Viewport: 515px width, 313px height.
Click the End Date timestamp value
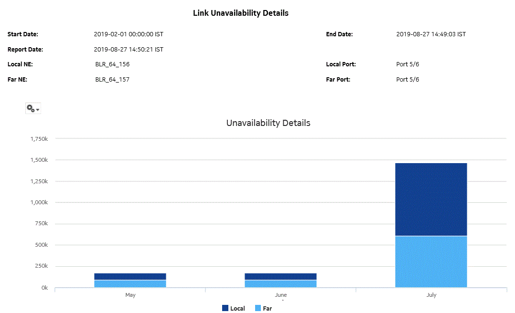pyautogui.click(x=431, y=34)
